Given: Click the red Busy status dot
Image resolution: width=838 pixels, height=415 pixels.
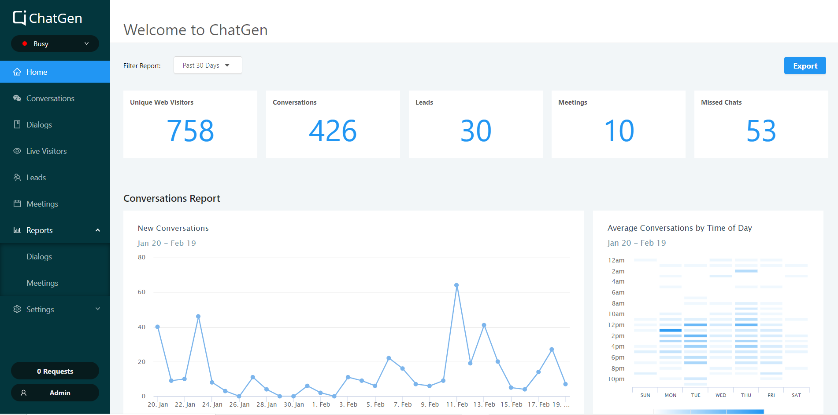Looking at the screenshot, I should coord(25,44).
